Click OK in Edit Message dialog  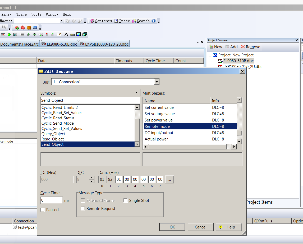pyautogui.click(x=172, y=227)
